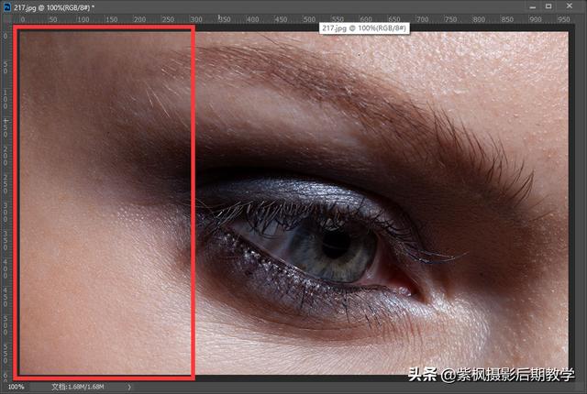Click the ruler origin corner box
Viewport: 587px width, 394px height.
tap(6, 18)
